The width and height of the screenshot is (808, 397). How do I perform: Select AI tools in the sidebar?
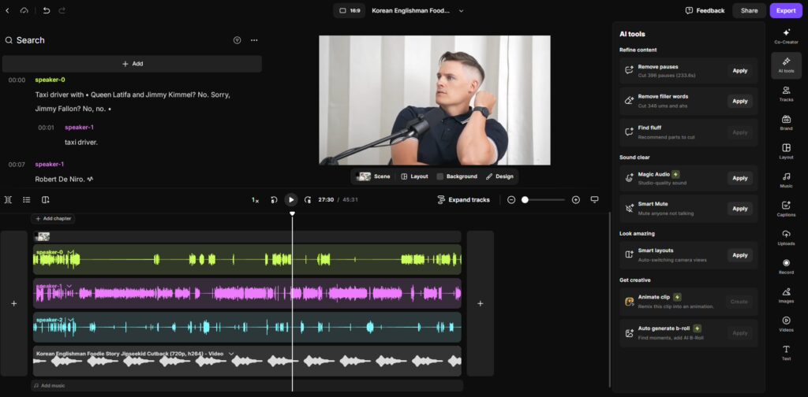point(786,65)
